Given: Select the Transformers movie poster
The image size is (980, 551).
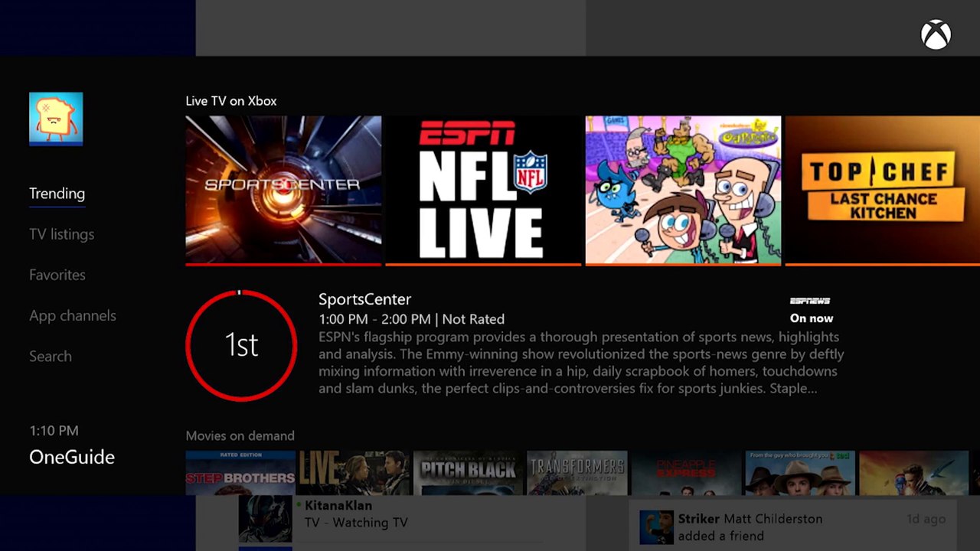Looking at the screenshot, I should [x=577, y=473].
